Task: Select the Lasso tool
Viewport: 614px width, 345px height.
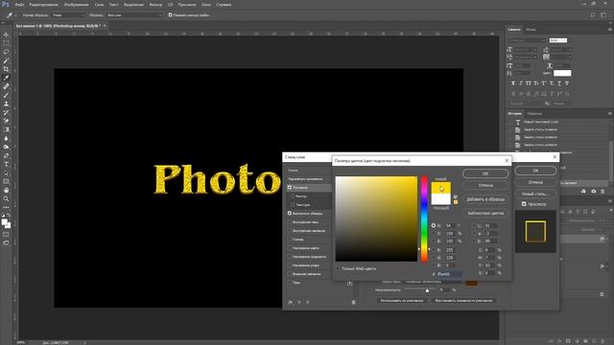Action: coord(6,52)
